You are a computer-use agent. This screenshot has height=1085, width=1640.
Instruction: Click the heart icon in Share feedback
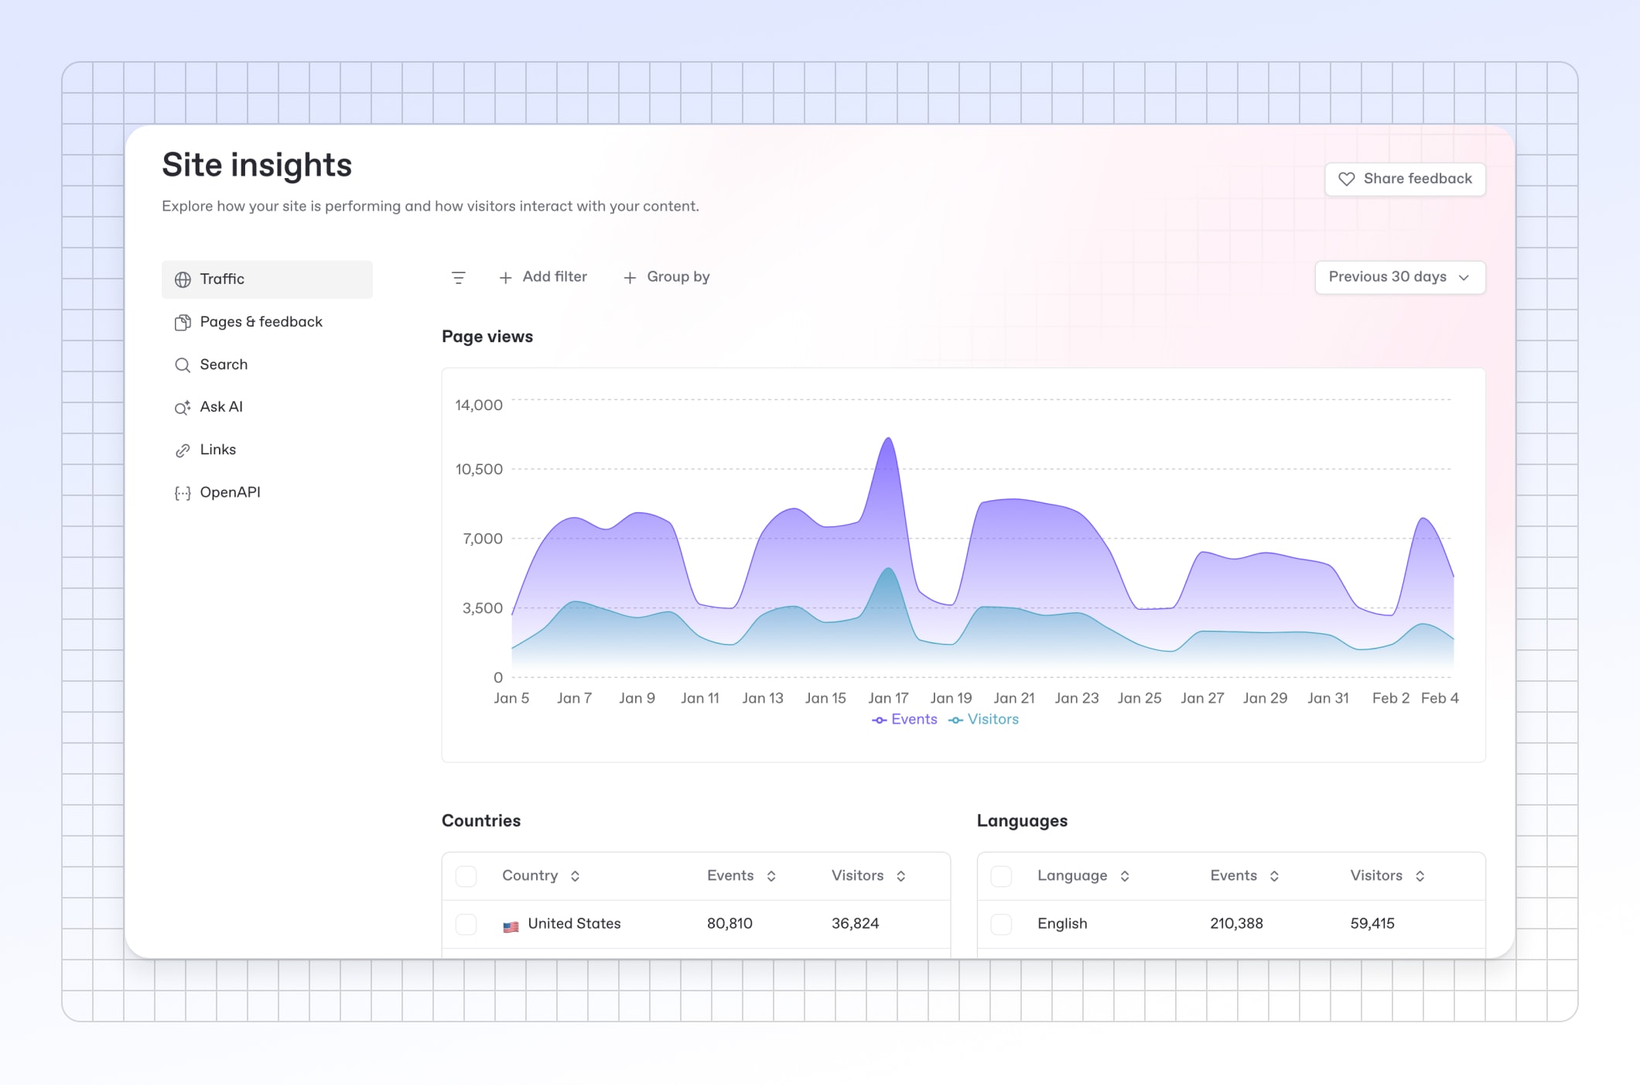(x=1347, y=179)
